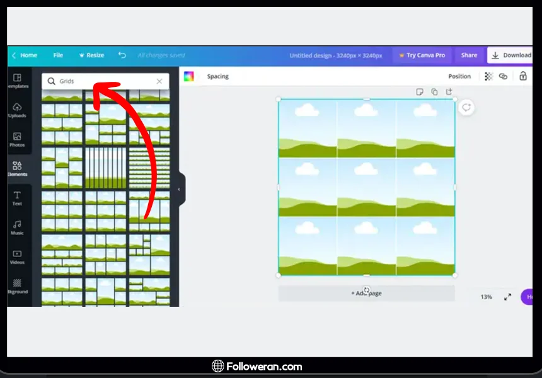
Task: Duplicate page using the copy icon
Action: (434, 92)
